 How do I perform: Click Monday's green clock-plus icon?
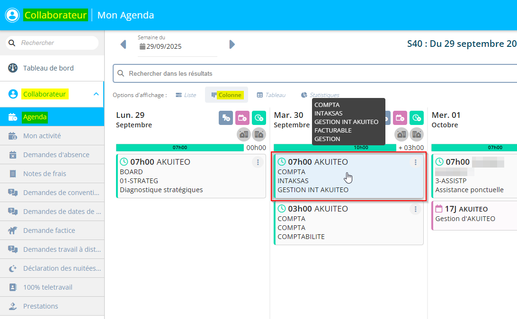tap(259, 118)
